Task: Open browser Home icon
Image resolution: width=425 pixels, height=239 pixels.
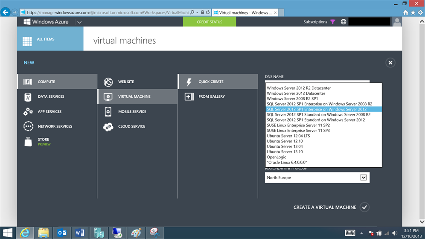Action: (x=406, y=12)
